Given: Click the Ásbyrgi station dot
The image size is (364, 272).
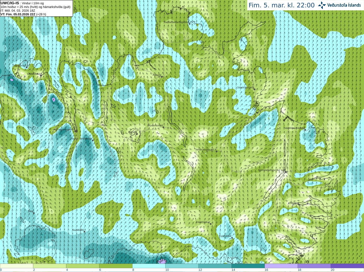Looking at the screenshot, I should 162,77.
